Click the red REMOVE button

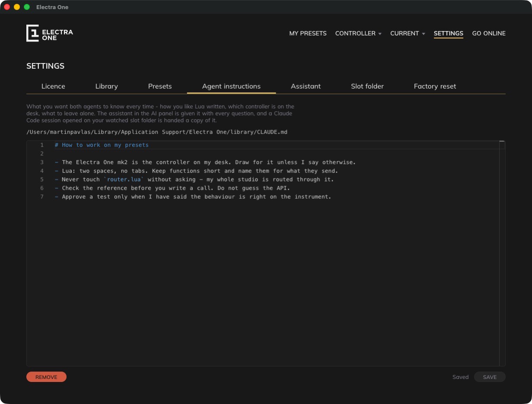click(46, 377)
